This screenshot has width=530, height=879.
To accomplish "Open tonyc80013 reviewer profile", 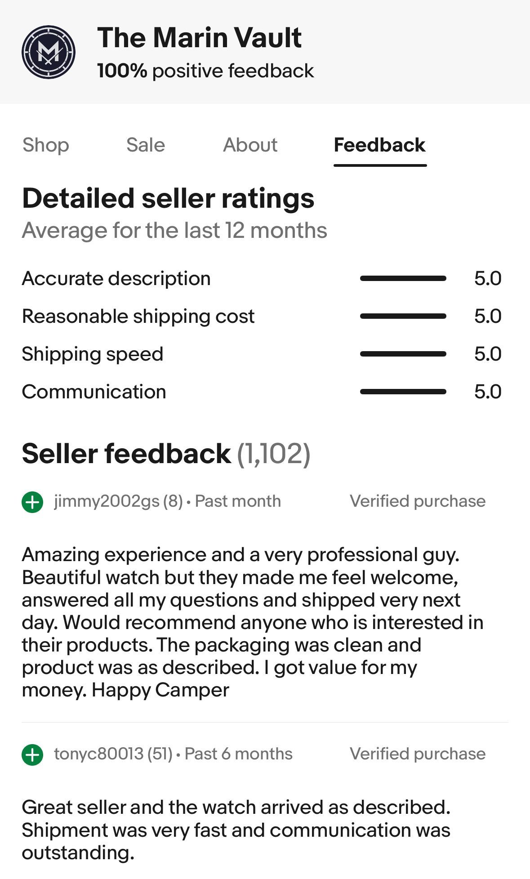I will 99,754.
